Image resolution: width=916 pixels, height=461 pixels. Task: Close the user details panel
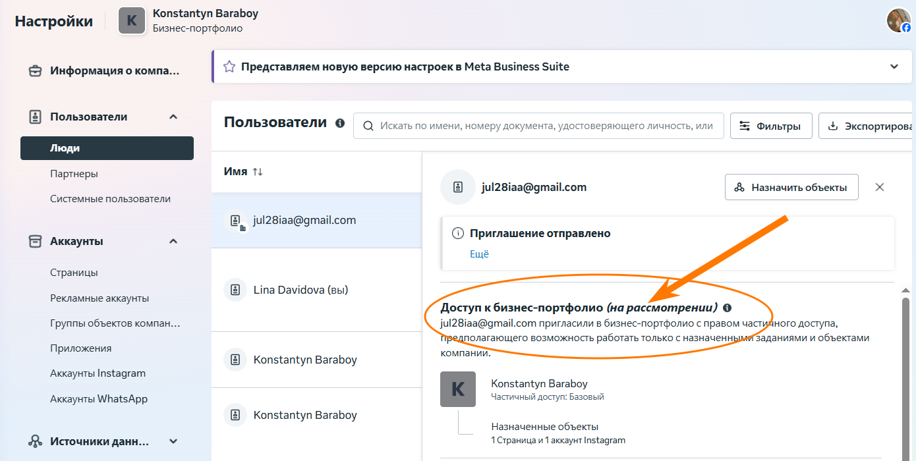880,187
